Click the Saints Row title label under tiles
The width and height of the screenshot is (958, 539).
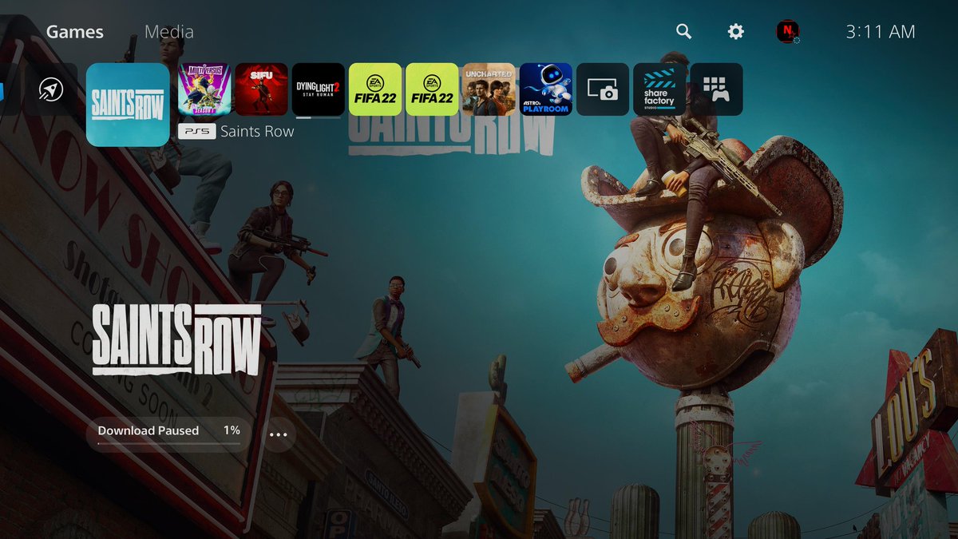(257, 131)
